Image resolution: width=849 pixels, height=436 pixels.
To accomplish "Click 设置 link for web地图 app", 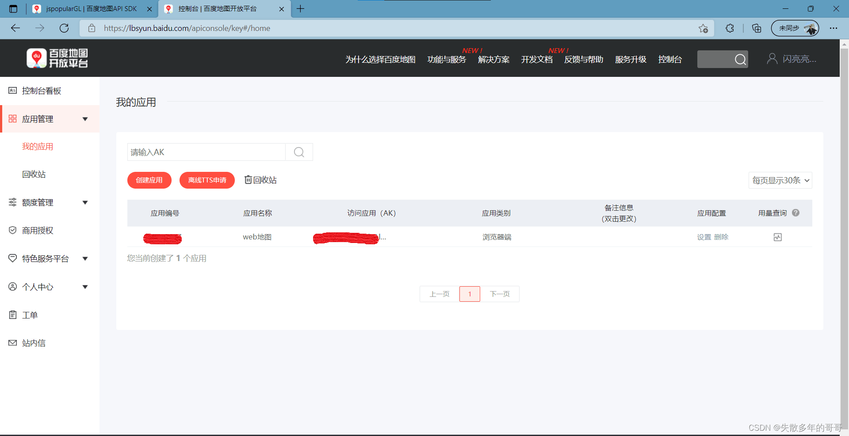I will click(704, 237).
